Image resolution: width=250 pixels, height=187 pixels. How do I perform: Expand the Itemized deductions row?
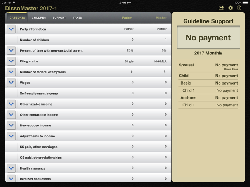pyautogui.click(x=11, y=178)
